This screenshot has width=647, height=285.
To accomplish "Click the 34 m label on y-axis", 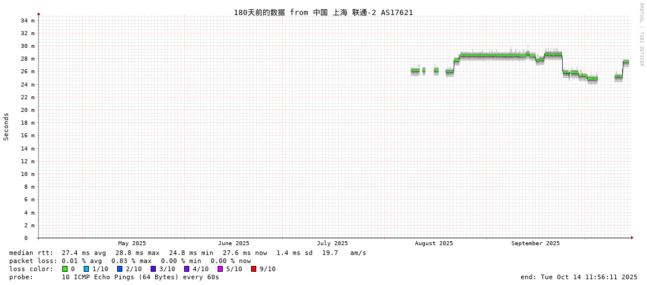I will click(28, 20).
